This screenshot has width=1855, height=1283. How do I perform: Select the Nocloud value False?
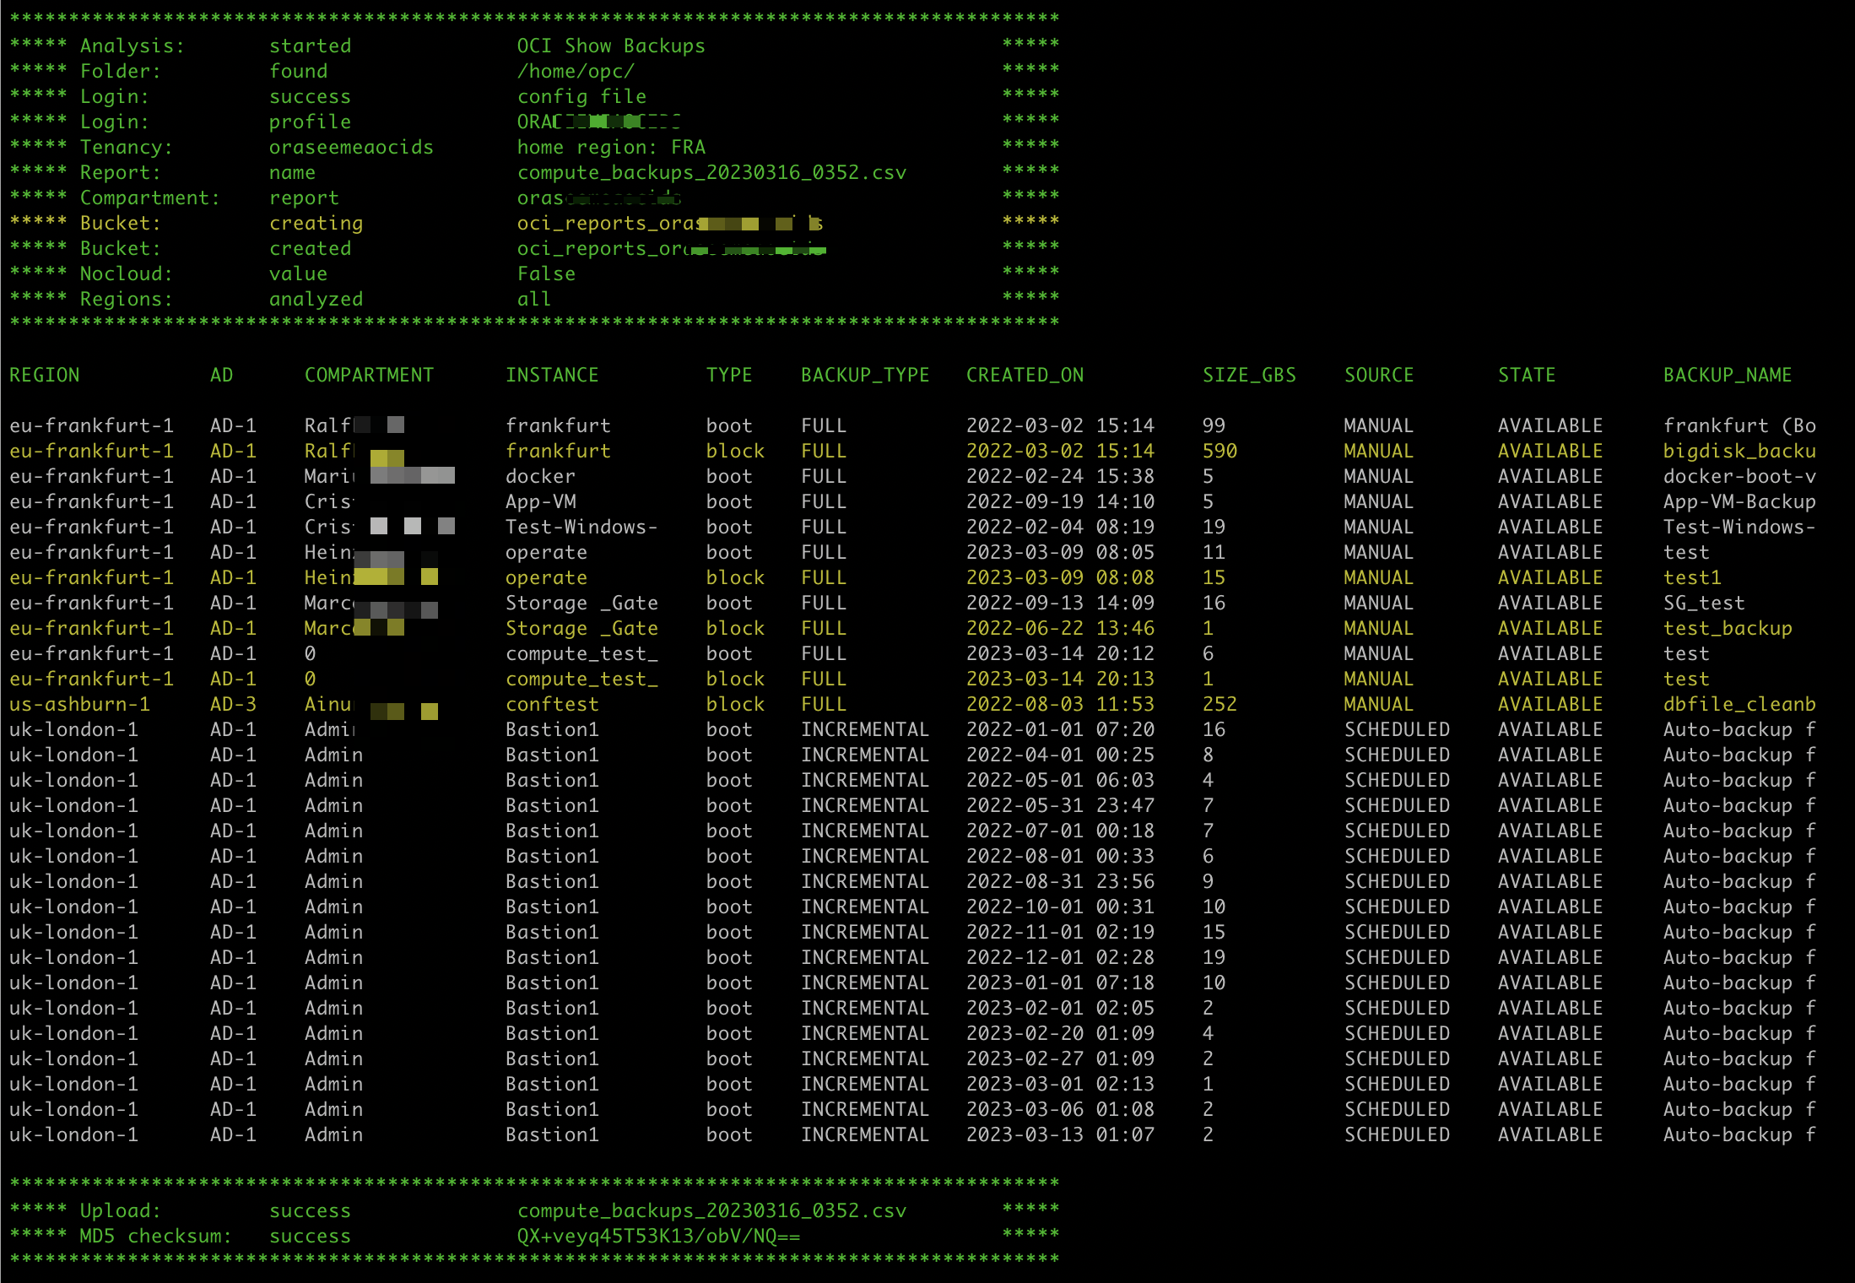tap(547, 273)
